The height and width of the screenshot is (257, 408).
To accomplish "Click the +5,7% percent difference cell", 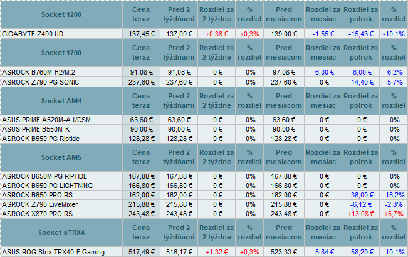I will pos(394,214).
